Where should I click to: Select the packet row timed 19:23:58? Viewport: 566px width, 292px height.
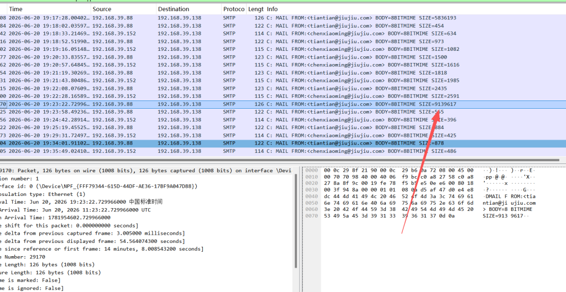click(283, 112)
